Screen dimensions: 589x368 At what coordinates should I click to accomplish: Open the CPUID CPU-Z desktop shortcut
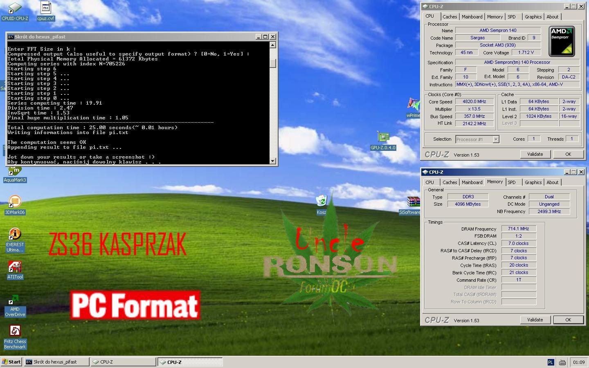pos(15,11)
